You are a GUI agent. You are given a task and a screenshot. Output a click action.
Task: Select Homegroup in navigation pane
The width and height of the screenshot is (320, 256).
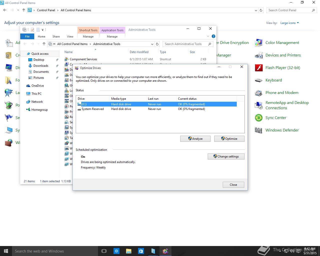coord(39,110)
